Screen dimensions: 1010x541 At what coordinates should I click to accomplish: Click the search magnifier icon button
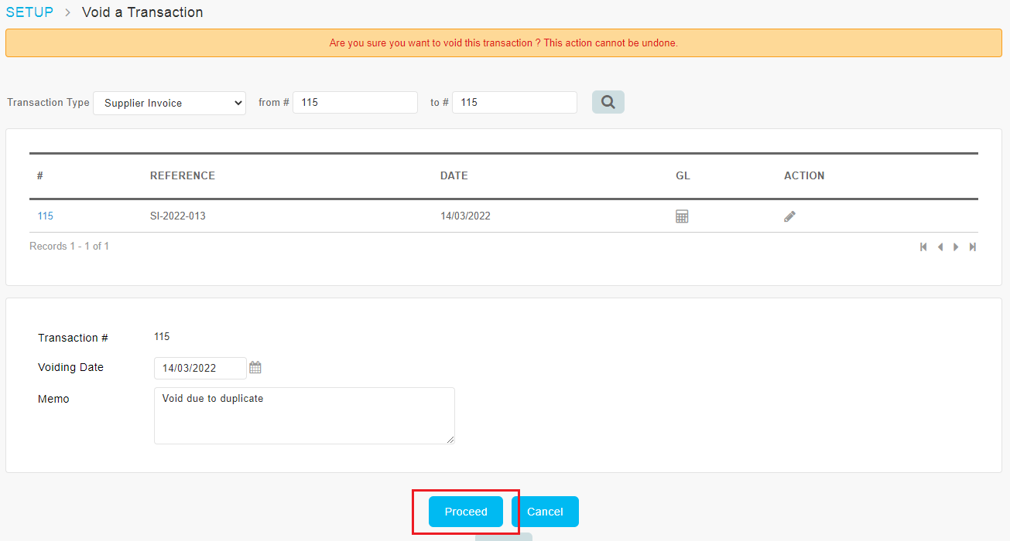(608, 102)
